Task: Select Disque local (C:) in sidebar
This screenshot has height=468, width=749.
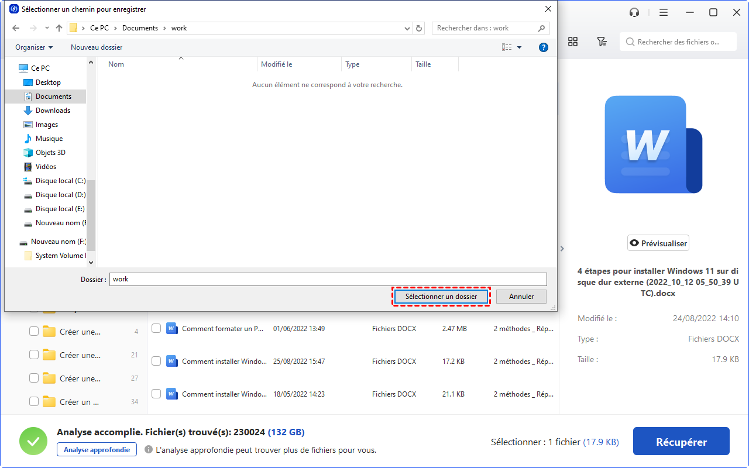Action: [60, 181]
